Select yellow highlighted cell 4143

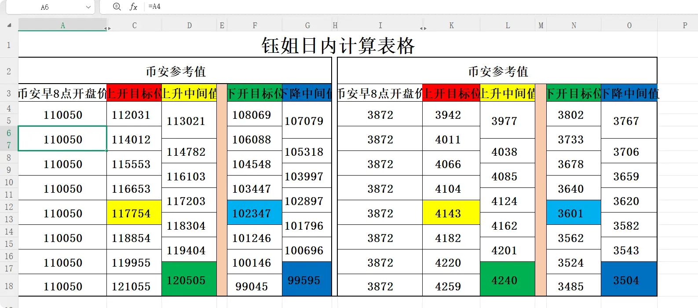[x=451, y=213]
